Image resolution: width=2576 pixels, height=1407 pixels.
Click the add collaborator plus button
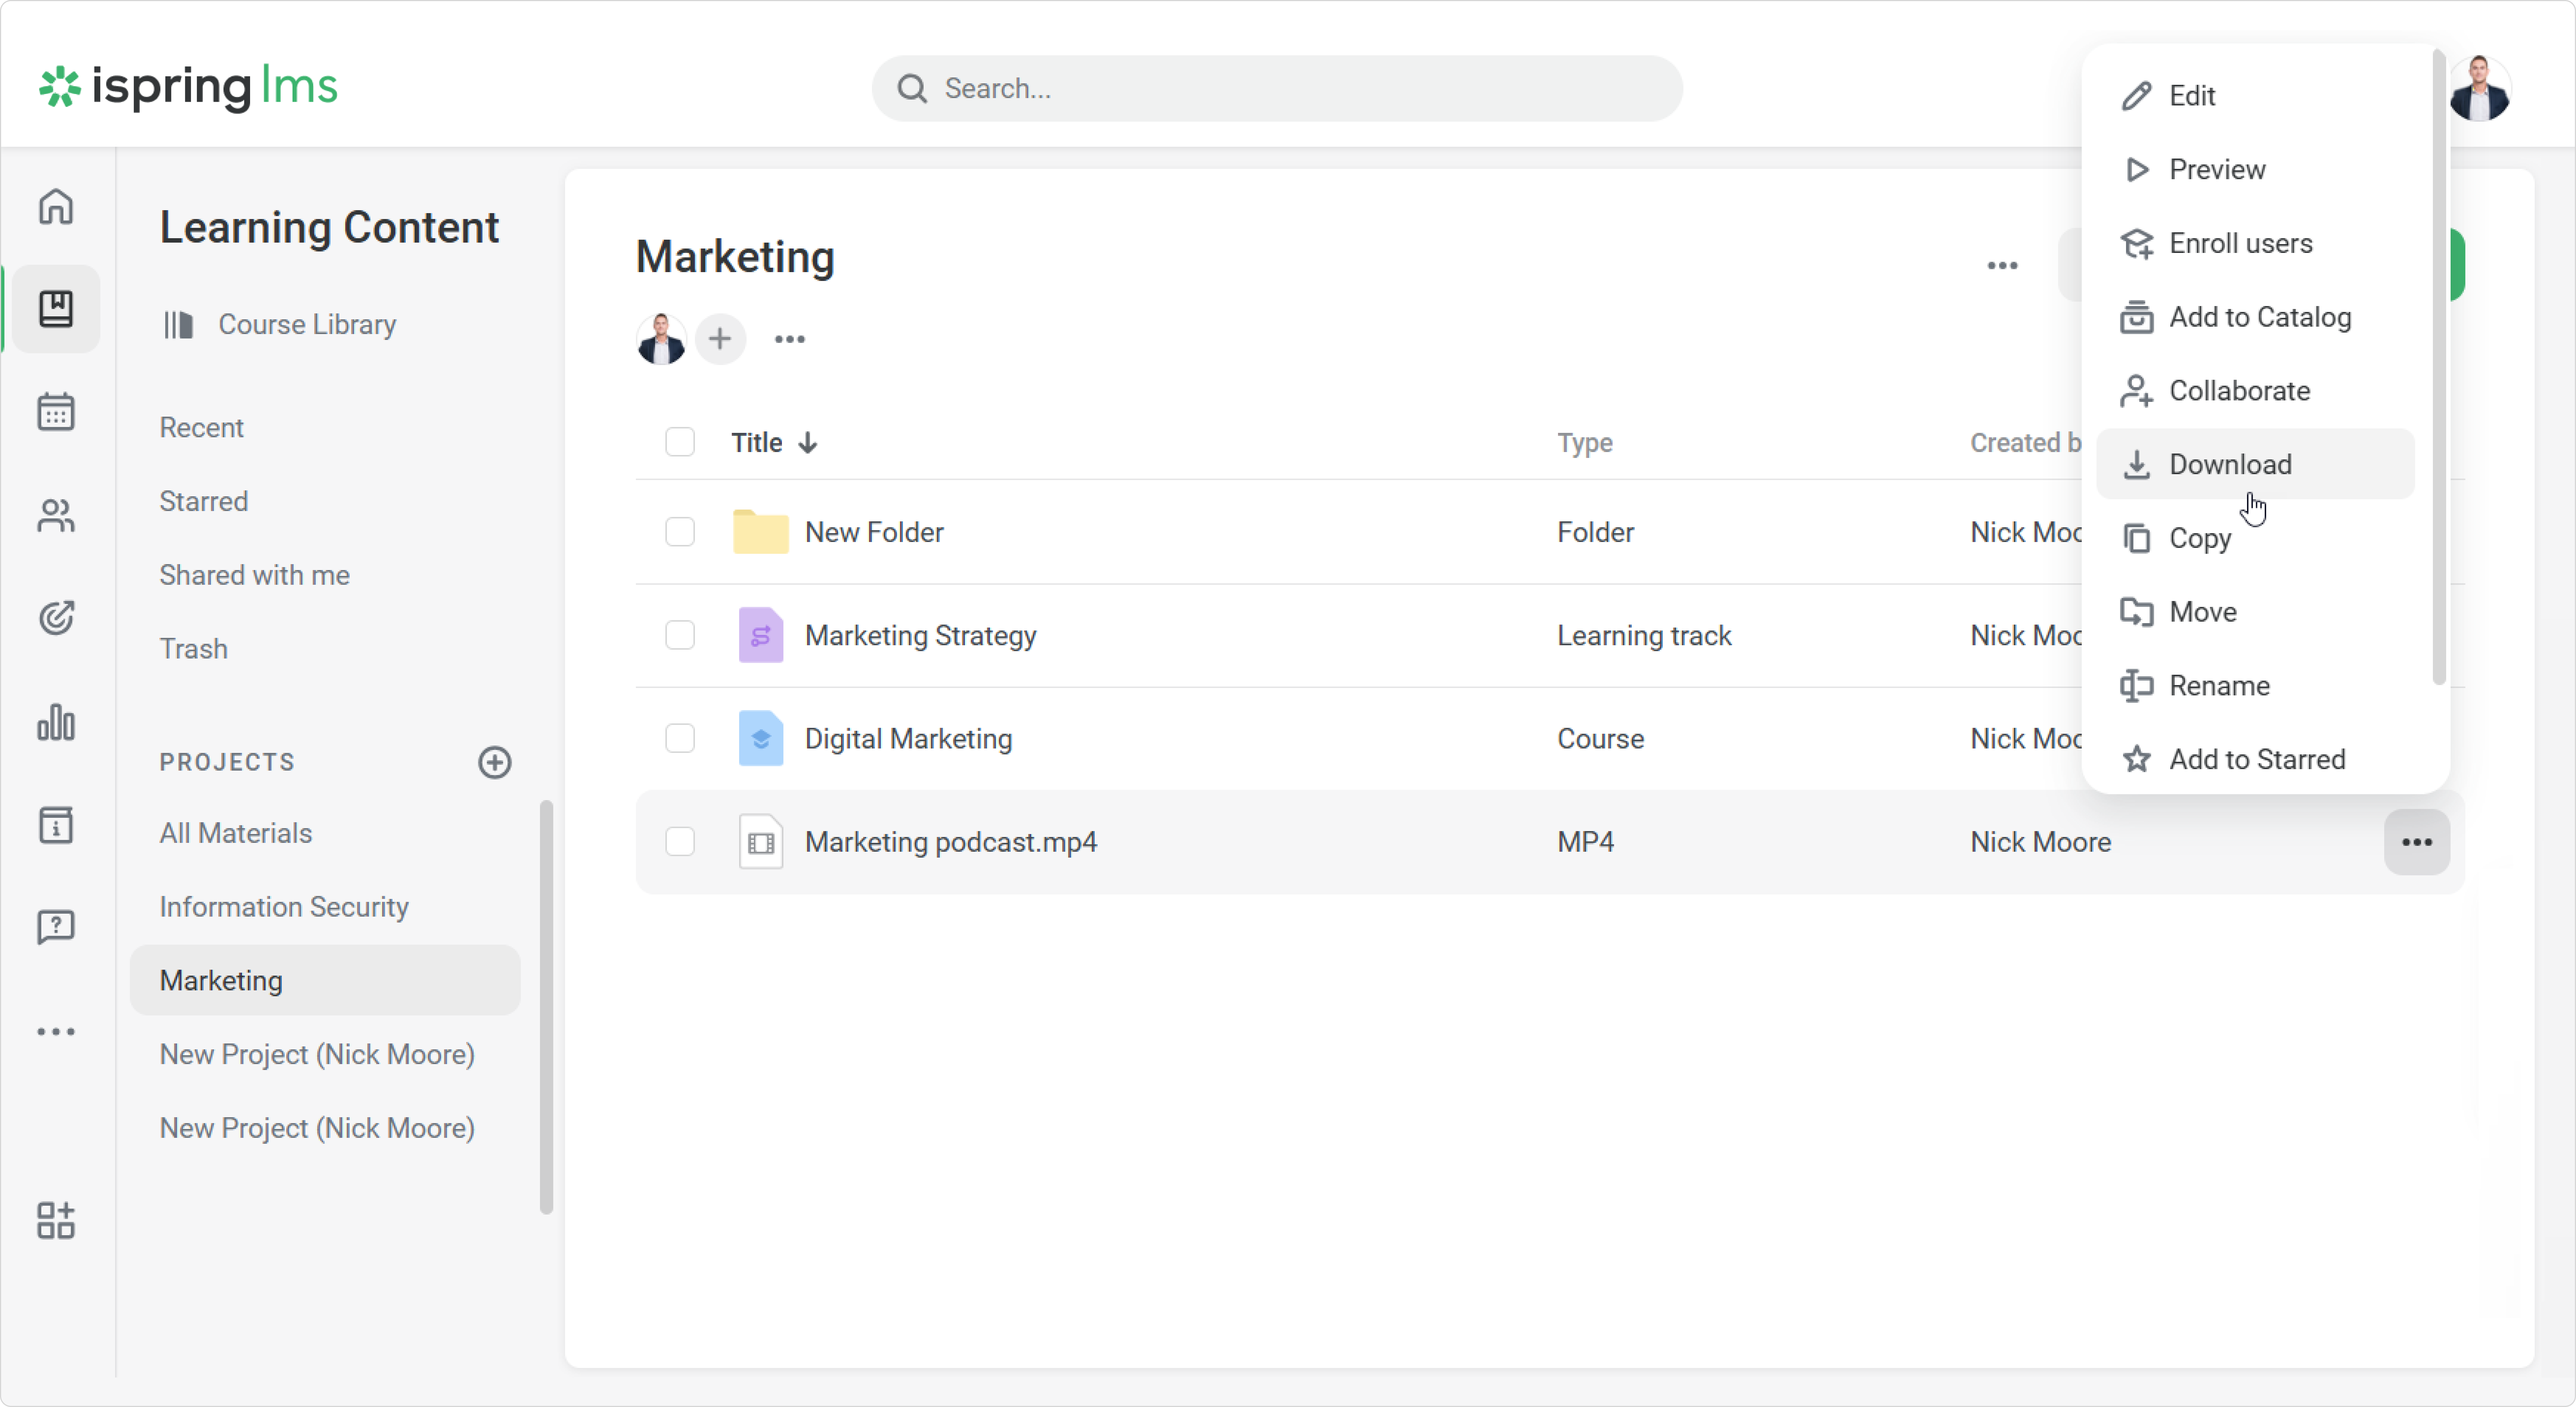click(x=720, y=340)
